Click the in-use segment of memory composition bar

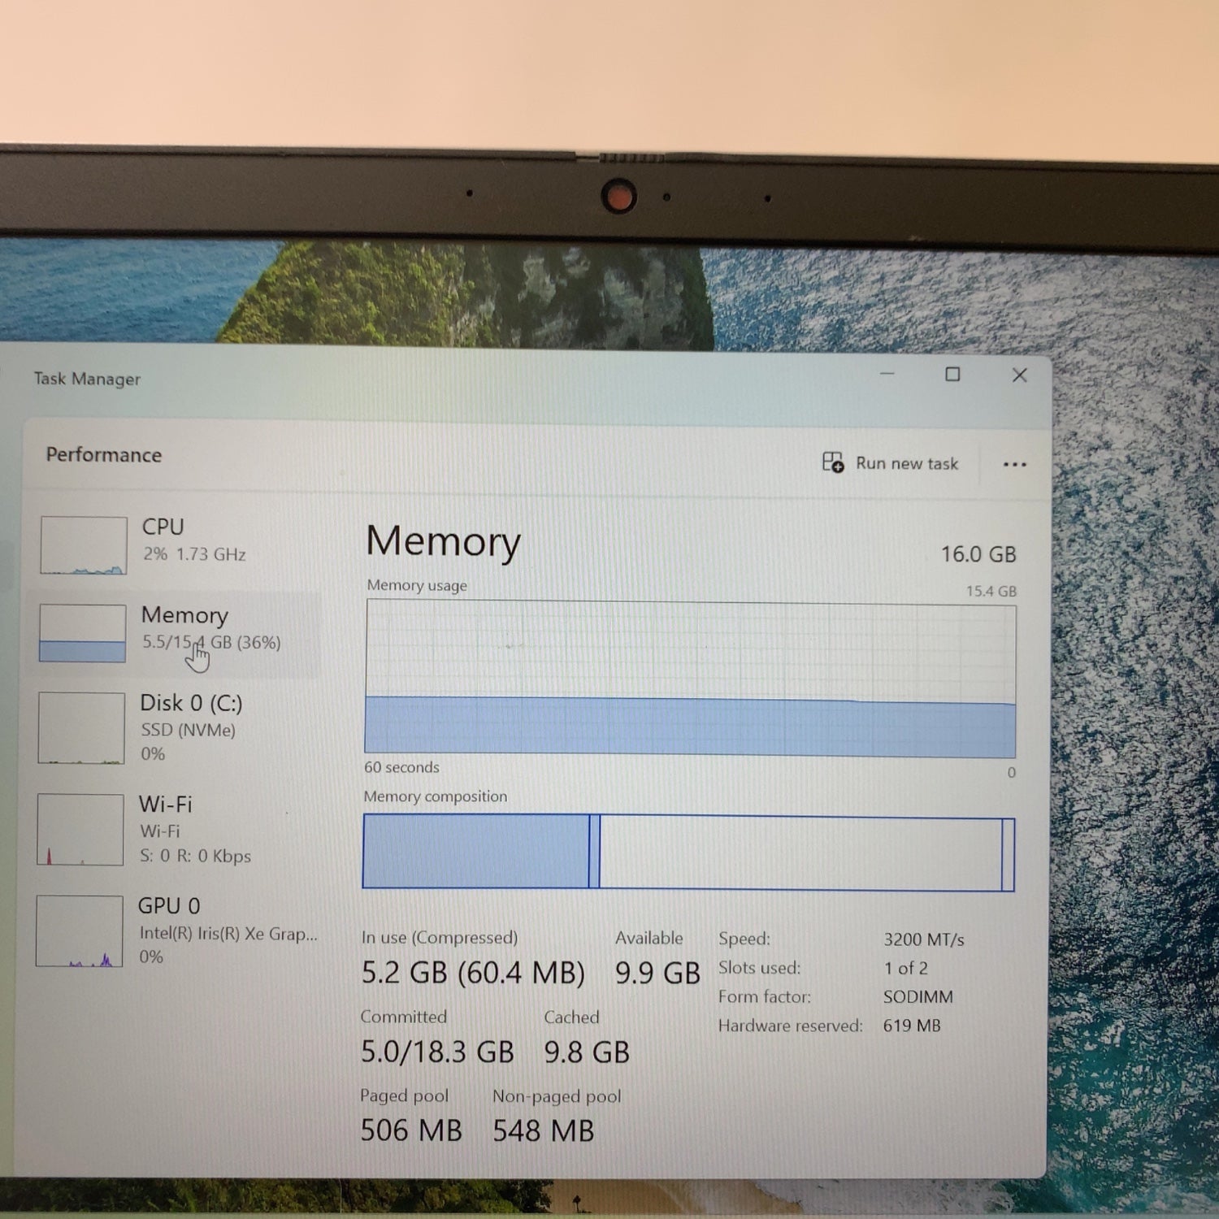coord(475,851)
